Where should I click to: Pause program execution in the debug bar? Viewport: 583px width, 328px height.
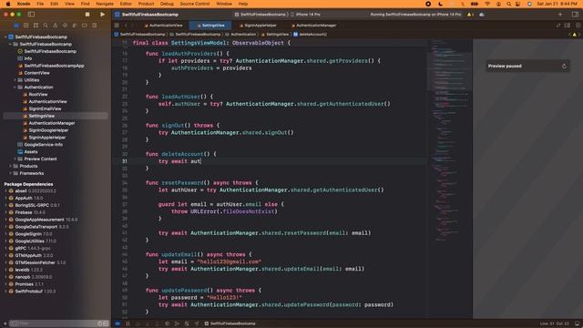point(128,323)
